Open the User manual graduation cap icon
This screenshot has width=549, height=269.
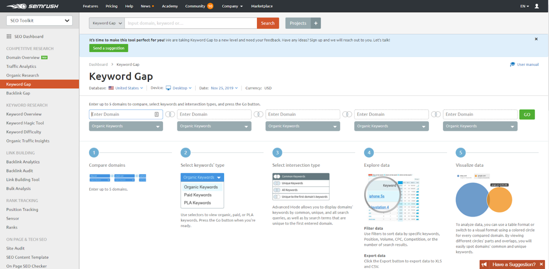point(512,64)
